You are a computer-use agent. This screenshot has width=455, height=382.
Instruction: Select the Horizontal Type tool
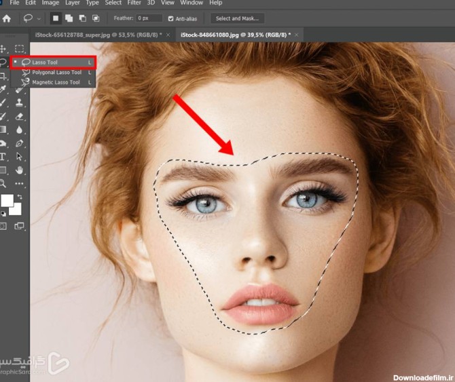(x=3, y=156)
